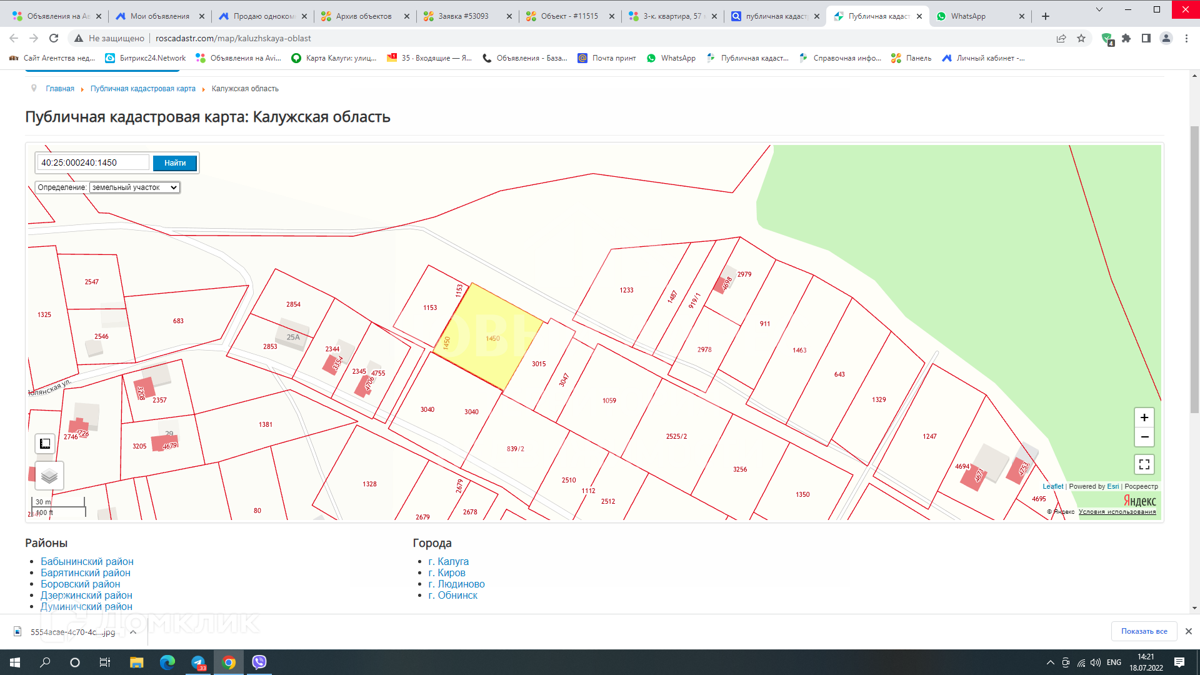
Task: Open Telegram from the taskbar
Action: [198, 662]
